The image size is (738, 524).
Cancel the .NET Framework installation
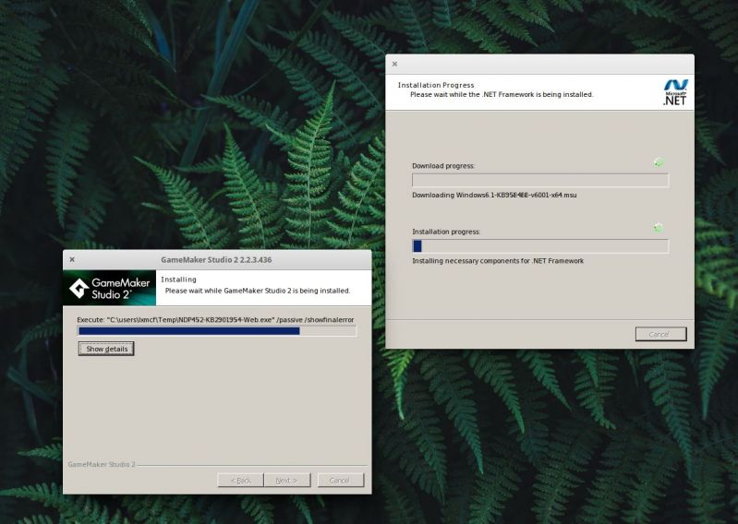(660, 334)
